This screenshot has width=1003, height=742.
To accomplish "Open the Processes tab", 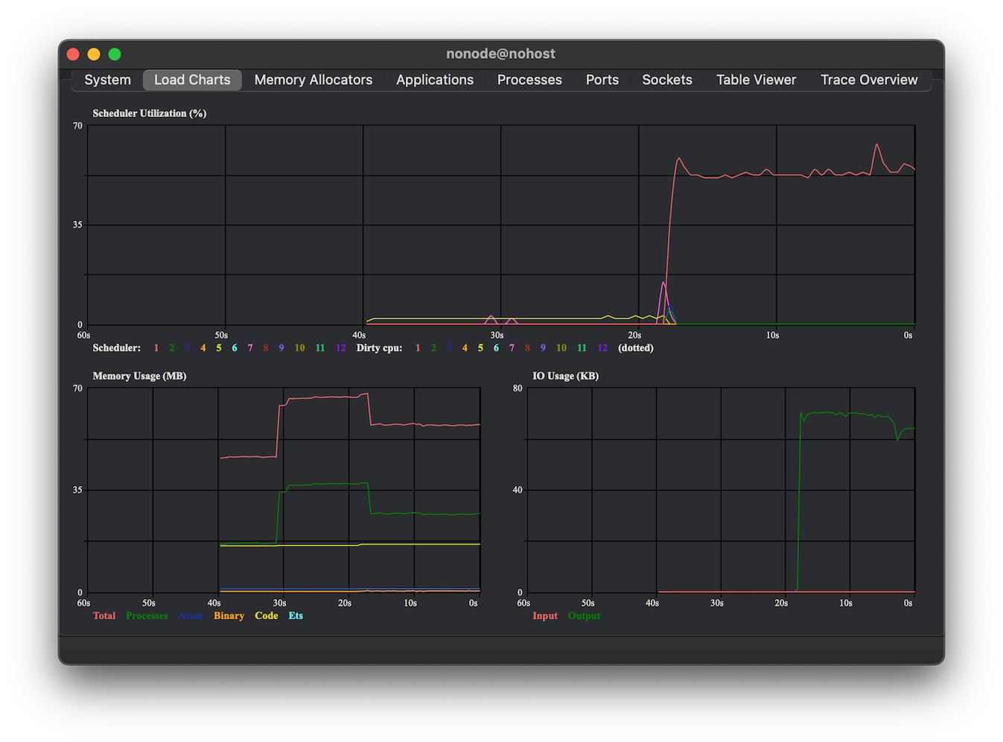I will pos(529,80).
